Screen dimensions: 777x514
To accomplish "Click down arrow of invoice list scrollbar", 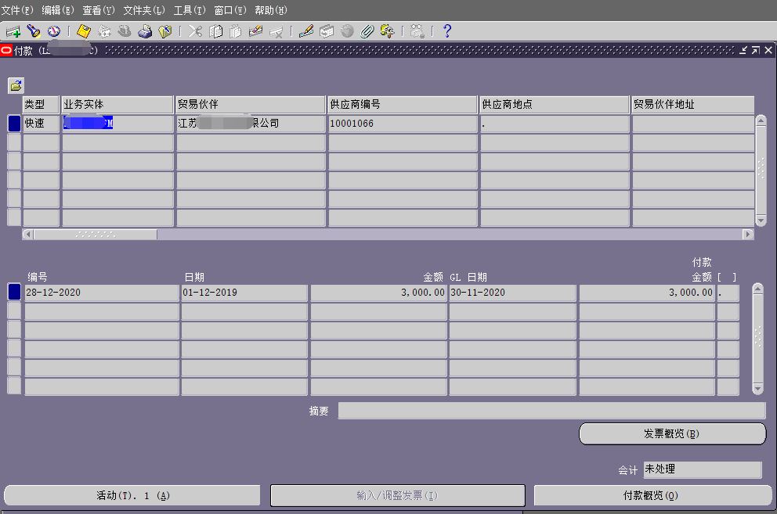I will pyautogui.click(x=757, y=389).
